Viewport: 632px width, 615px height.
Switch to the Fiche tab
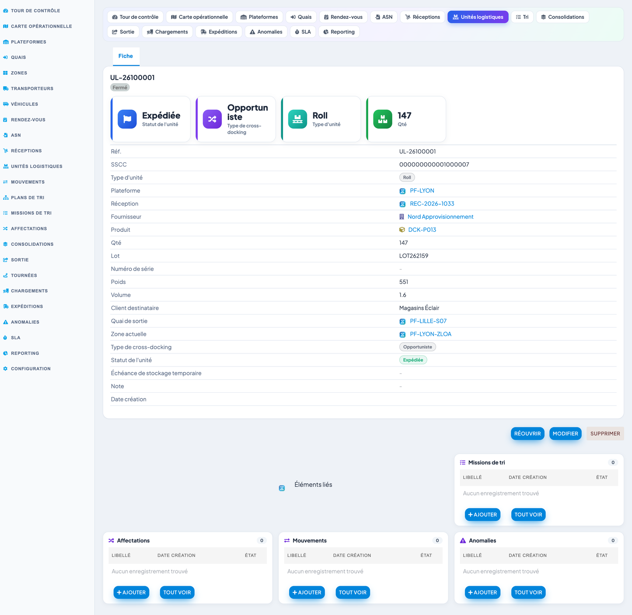click(x=126, y=56)
